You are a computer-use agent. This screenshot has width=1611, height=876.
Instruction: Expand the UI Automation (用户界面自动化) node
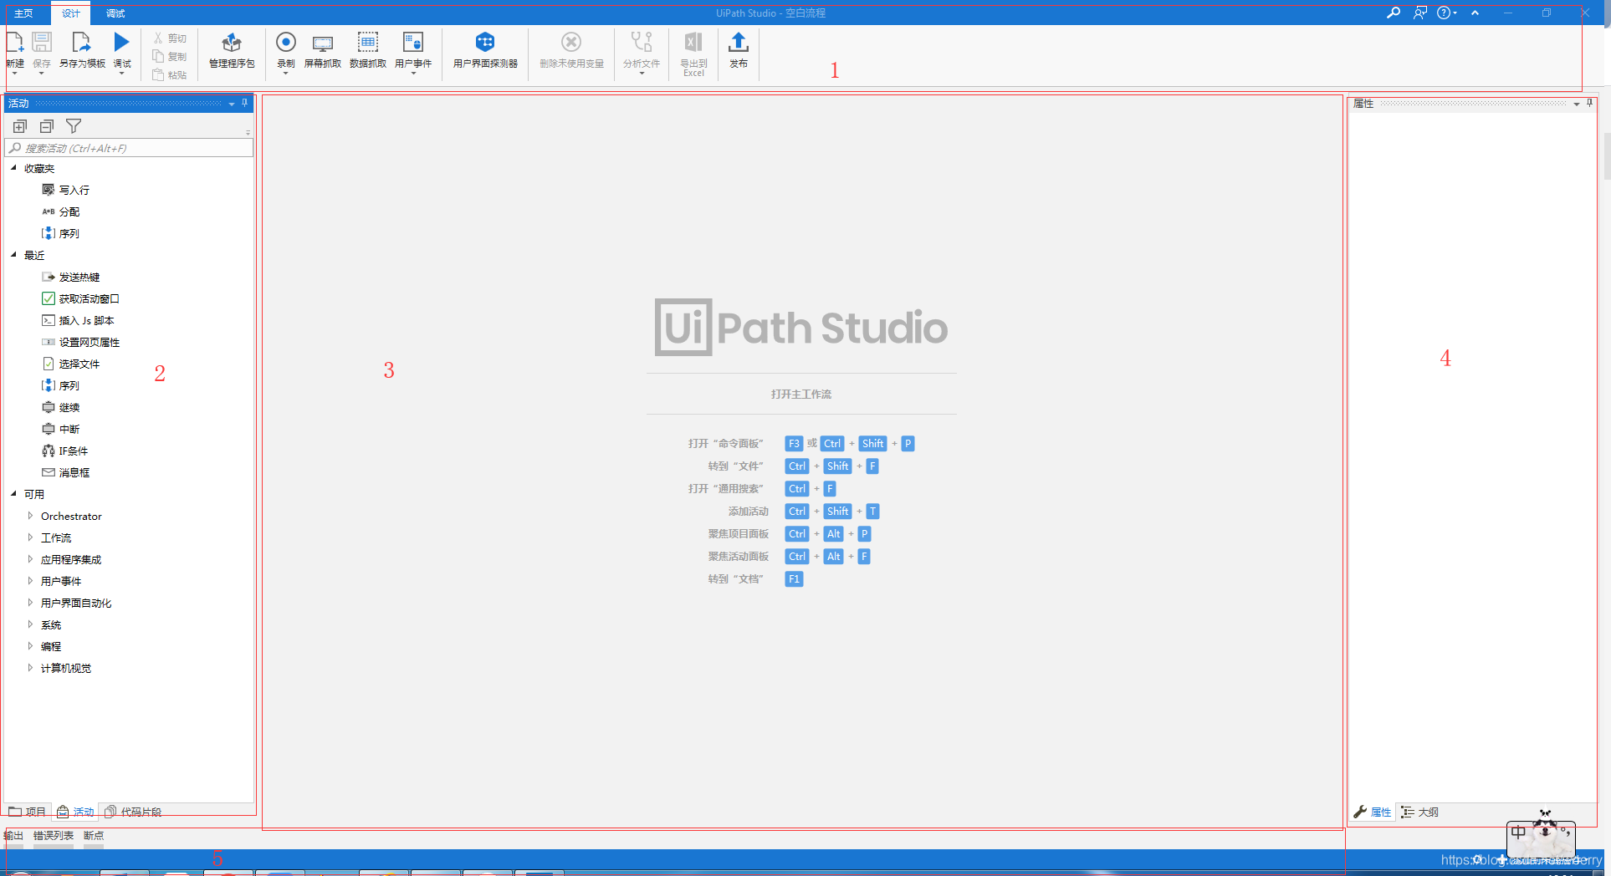tap(30, 603)
